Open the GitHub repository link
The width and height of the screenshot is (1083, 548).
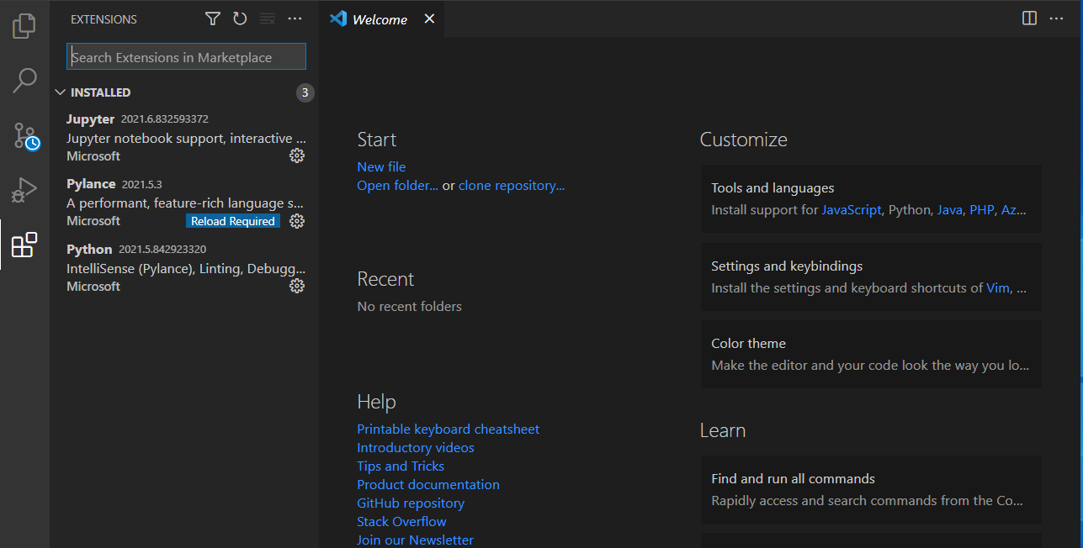411,503
